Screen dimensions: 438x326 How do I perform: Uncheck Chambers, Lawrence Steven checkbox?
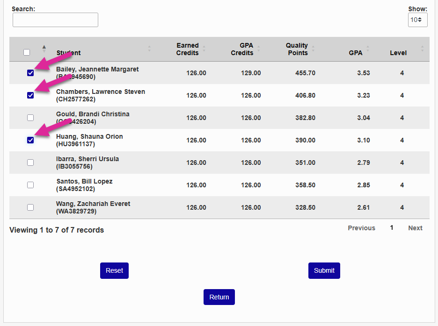pyautogui.click(x=30, y=95)
